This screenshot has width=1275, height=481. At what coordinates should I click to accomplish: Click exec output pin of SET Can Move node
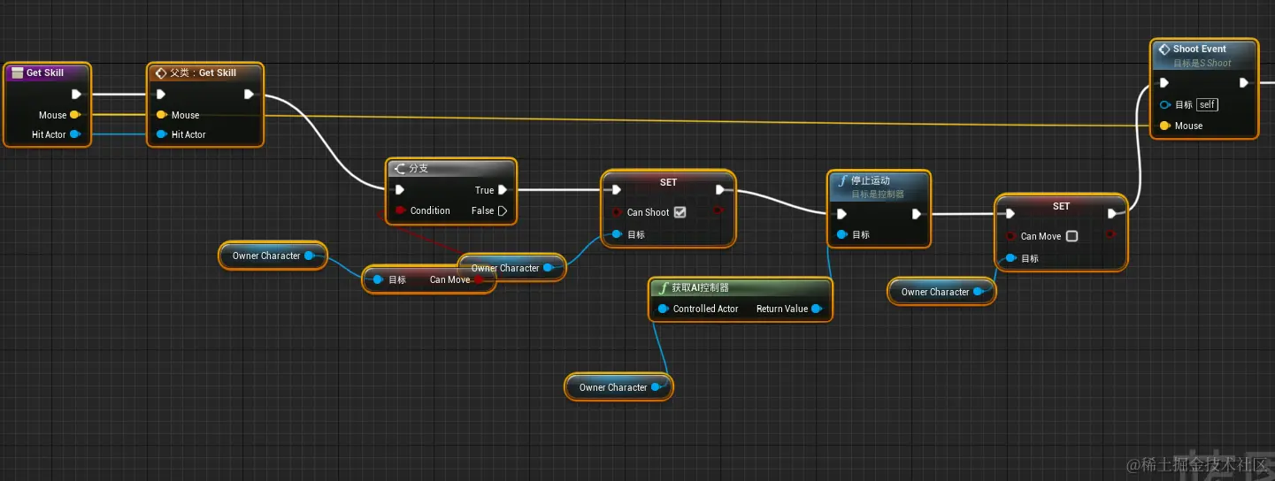(x=1112, y=213)
